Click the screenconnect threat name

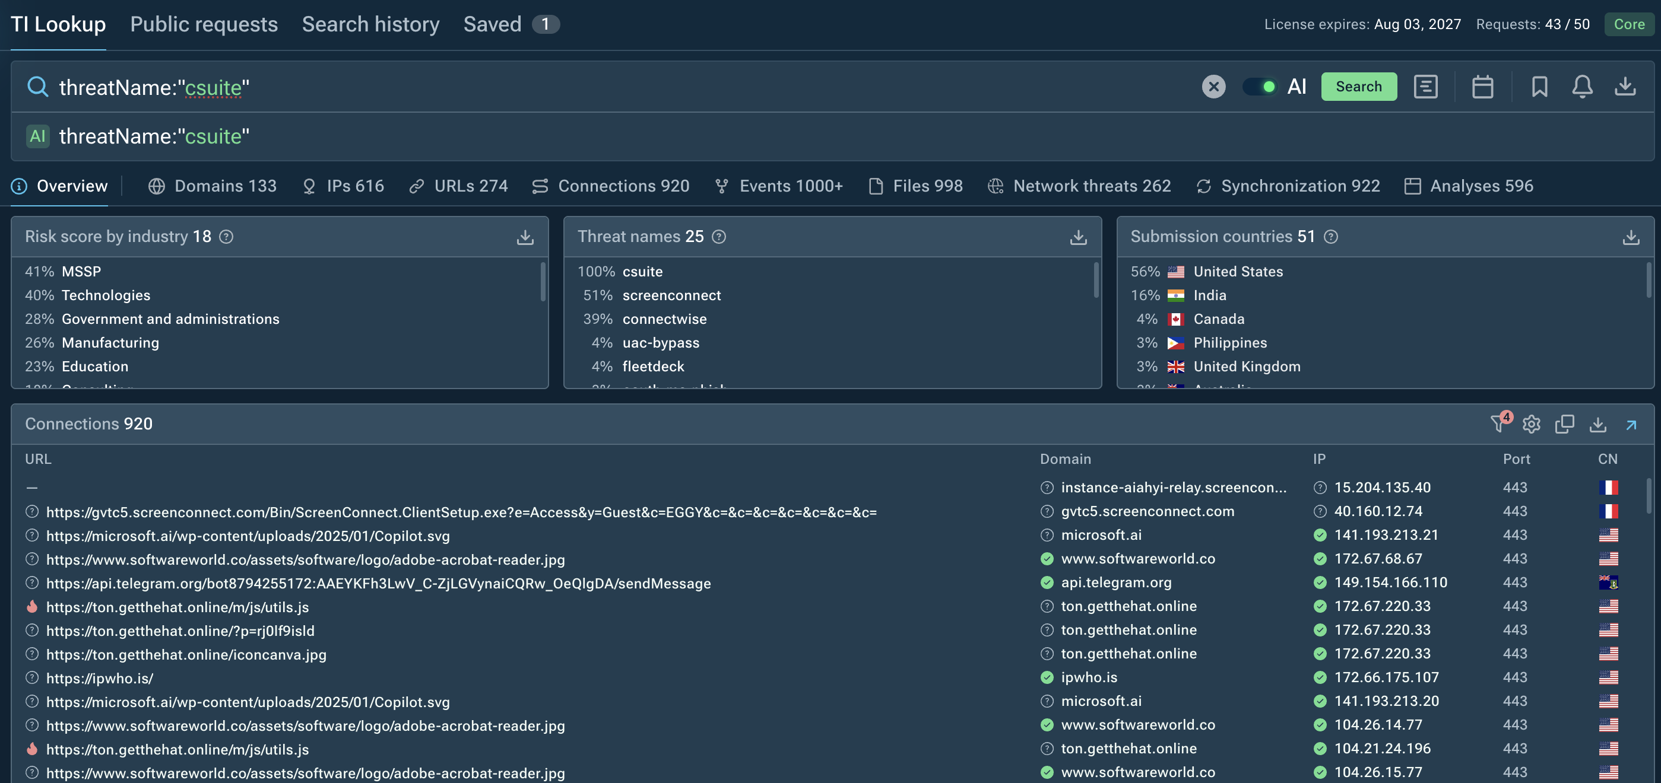click(x=671, y=295)
